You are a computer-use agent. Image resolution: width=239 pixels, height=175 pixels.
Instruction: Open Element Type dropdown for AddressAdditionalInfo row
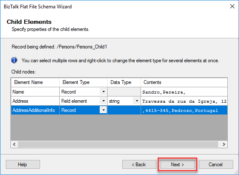coord(103,110)
